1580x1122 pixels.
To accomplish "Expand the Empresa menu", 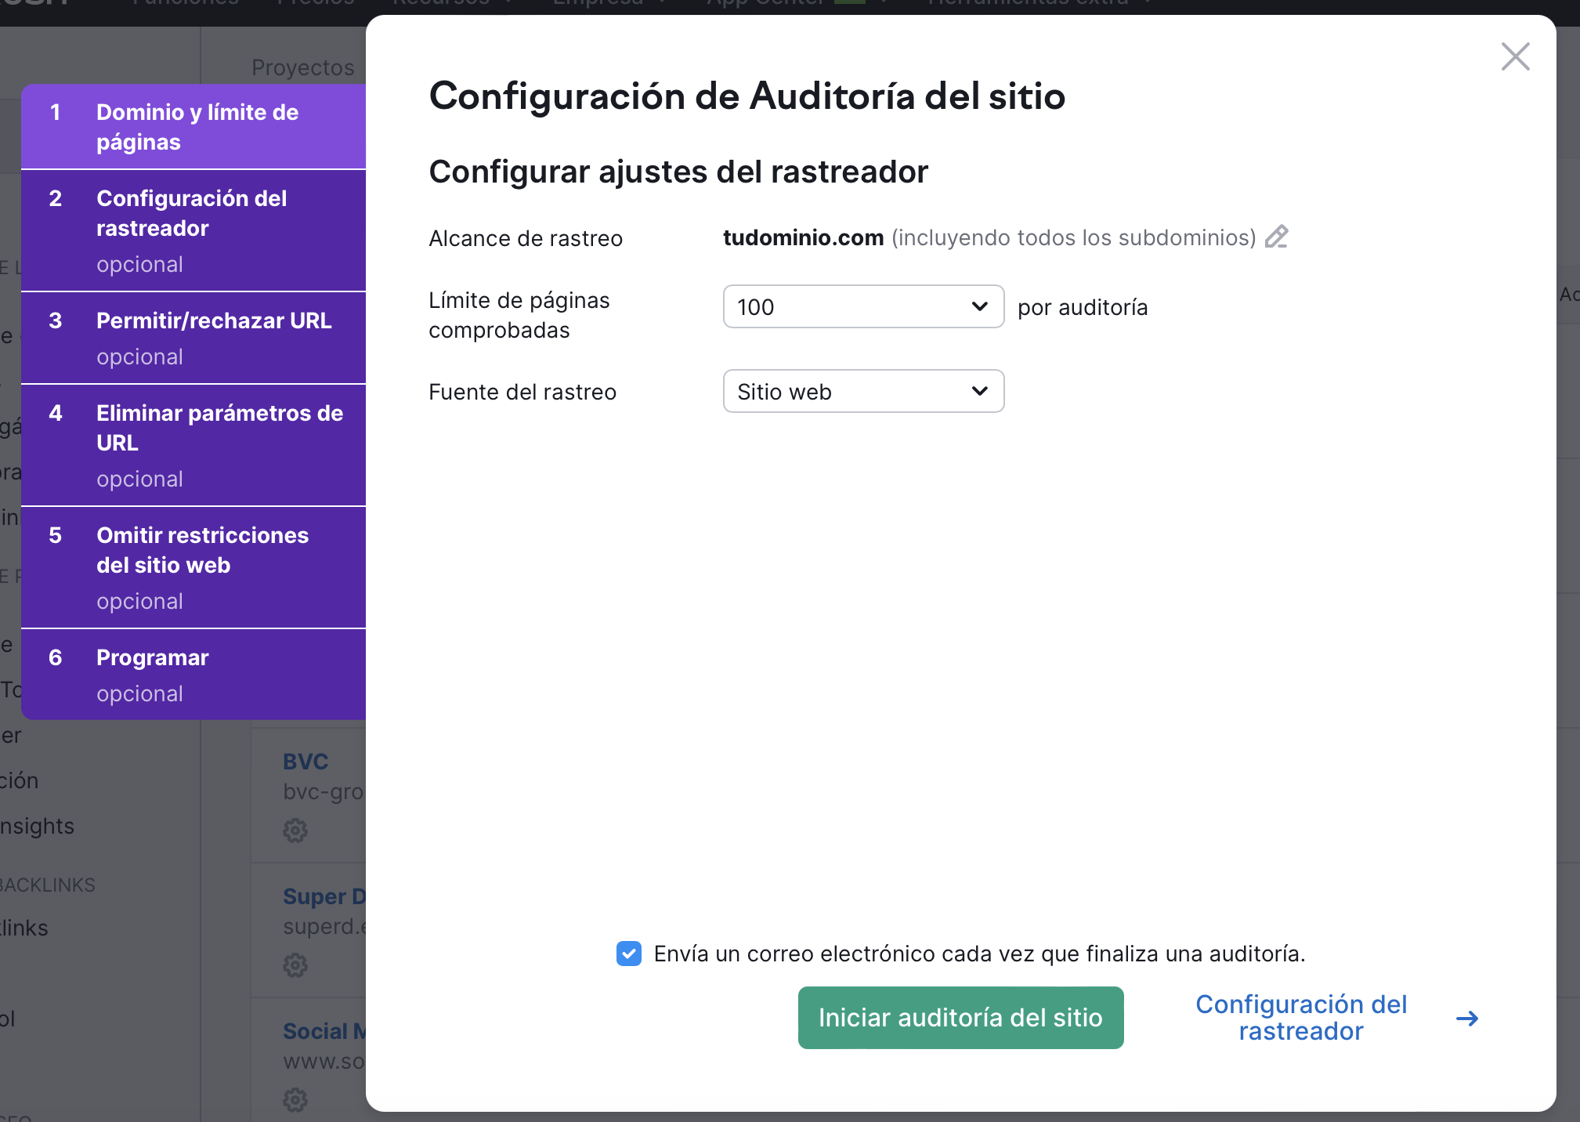I will pyautogui.click(x=599, y=3).
